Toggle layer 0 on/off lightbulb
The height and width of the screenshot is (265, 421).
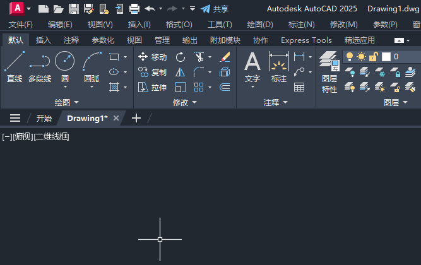(x=350, y=57)
